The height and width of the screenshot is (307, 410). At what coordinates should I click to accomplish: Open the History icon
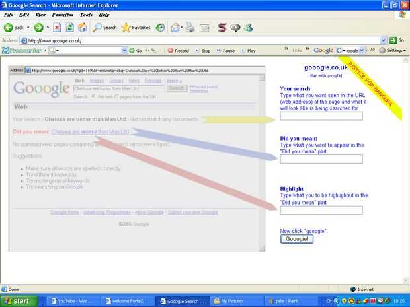160,28
